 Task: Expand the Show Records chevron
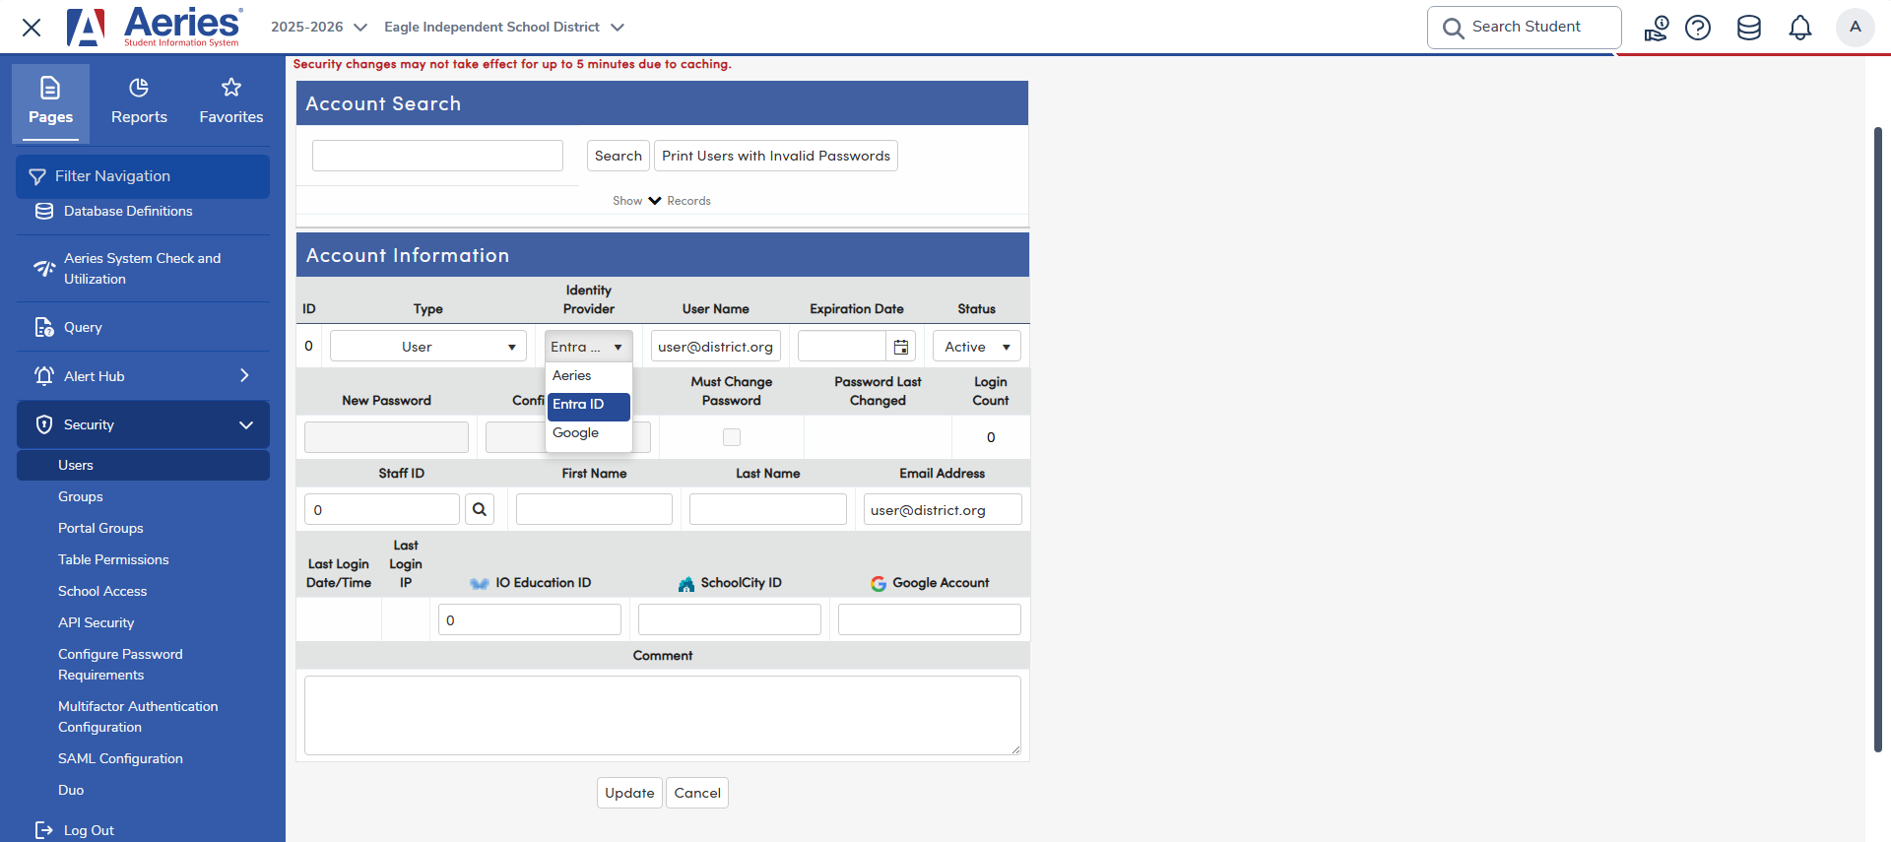click(x=655, y=200)
